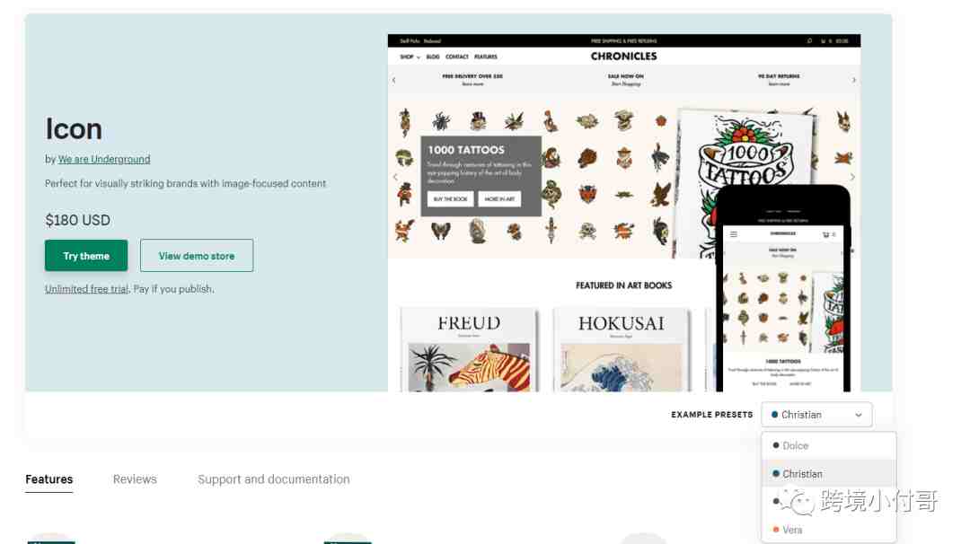Click the left arrow of the announcement bar
The width and height of the screenshot is (970, 544).
[x=394, y=80]
